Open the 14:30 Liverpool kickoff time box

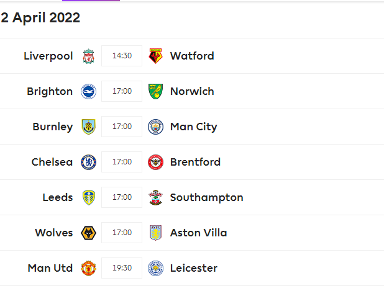pos(122,56)
